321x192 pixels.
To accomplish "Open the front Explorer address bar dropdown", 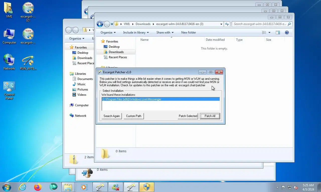I will 221,24.
